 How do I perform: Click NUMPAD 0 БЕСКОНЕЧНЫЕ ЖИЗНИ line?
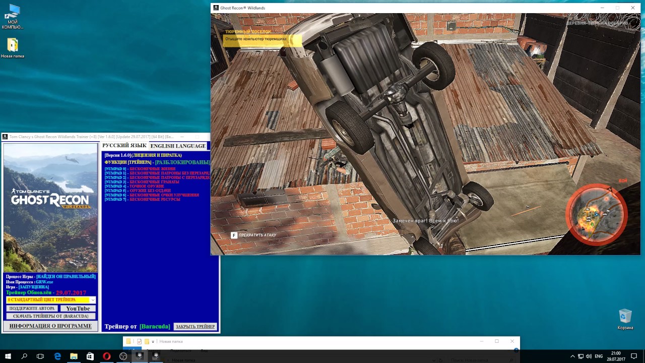[x=140, y=169]
